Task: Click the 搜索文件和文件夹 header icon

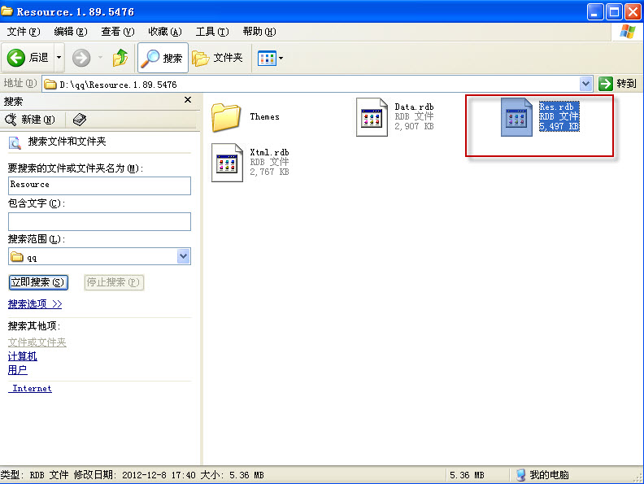Action: tap(15, 142)
